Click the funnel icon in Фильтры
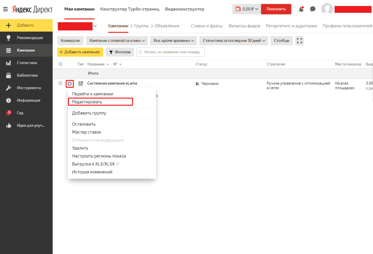This screenshot has height=254, width=373. [111, 52]
